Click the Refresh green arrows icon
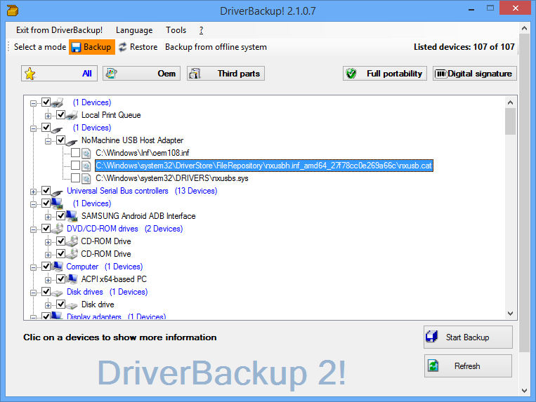This screenshot has width=536, height=402. [433, 366]
